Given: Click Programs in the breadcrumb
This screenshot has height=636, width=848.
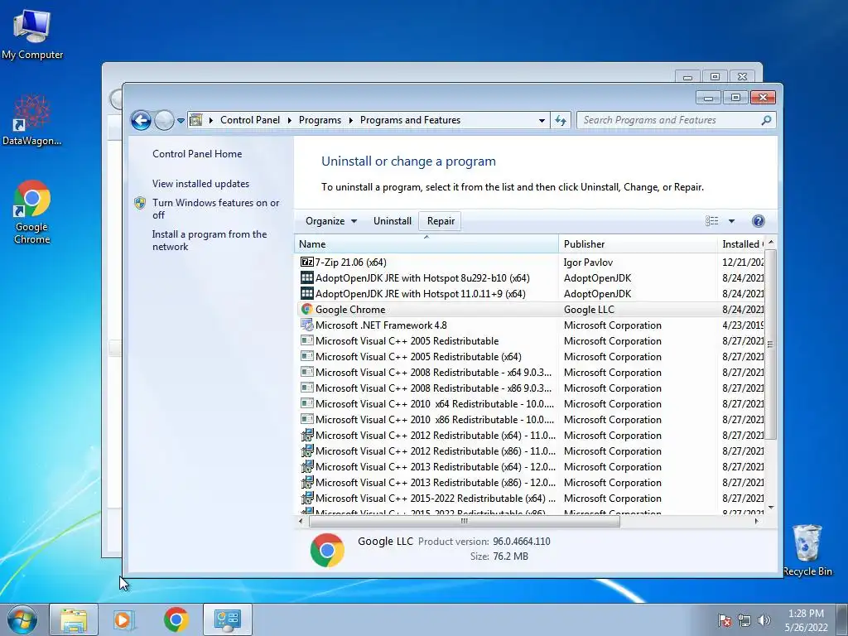Looking at the screenshot, I should [x=320, y=120].
